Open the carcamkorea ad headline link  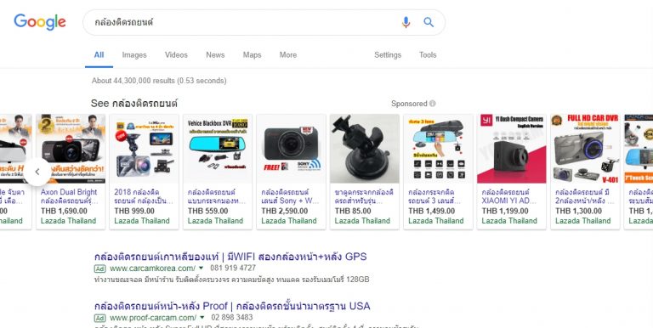230,257
